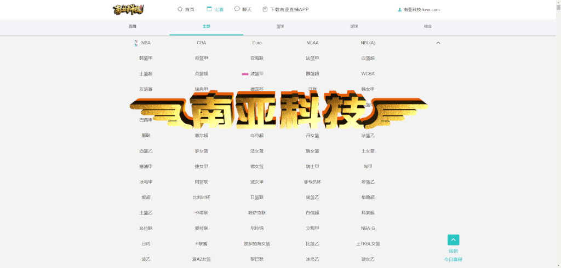Image resolution: width=561 pixels, height=268 pixels.
Task: Collapse the league list with the chevron
Action: 438,43
